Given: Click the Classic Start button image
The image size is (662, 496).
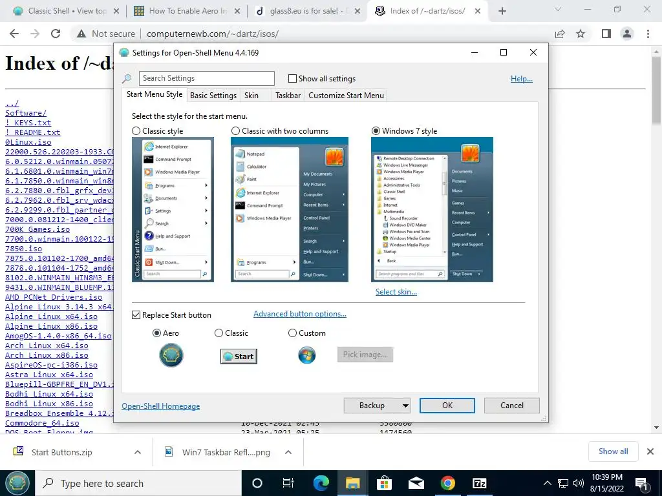Looking at the screenshot, I should (239, 356).
